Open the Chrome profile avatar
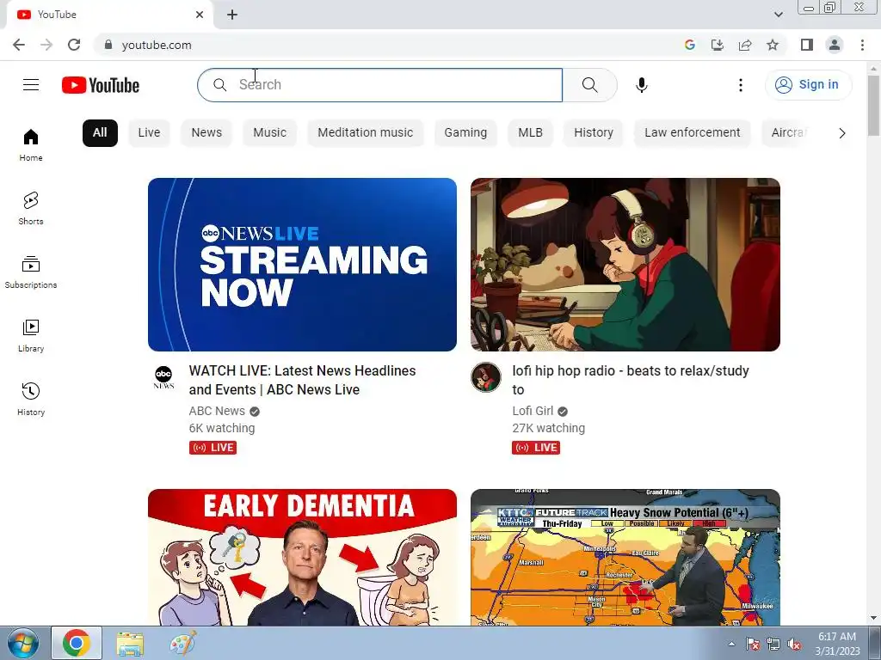The width and height of the screenshot is (881, 660). tap(835, 45)
